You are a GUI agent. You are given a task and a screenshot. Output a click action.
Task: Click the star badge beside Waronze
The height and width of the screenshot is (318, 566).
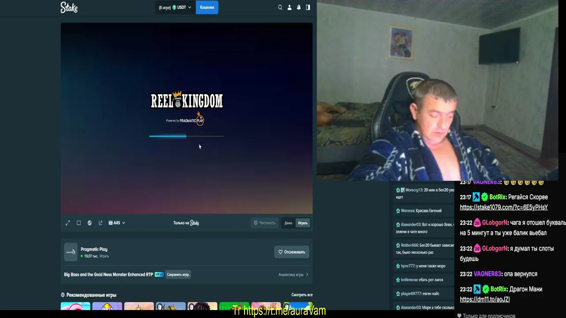click(398, 211)
